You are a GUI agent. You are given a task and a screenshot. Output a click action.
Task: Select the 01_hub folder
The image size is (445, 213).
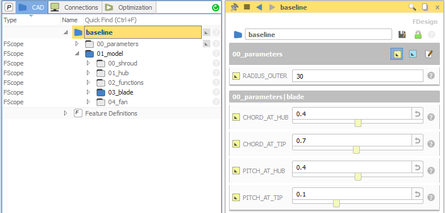[x=113, y=73]
